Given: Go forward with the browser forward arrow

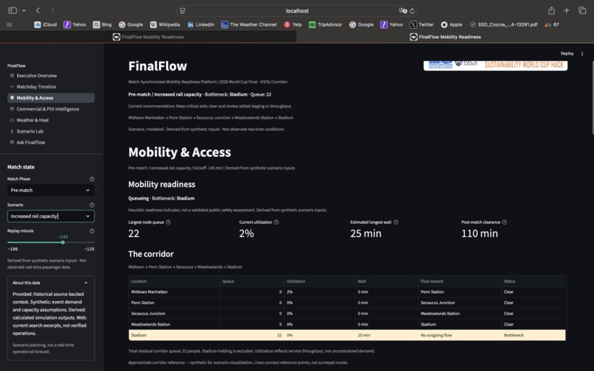Looking at the screenshot, I should pyautogui.click(x=52, y=10).
